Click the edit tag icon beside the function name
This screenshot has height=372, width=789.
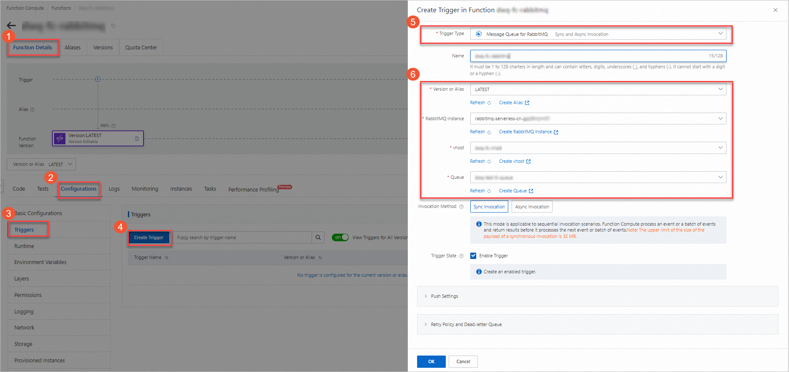click(113, 26)
